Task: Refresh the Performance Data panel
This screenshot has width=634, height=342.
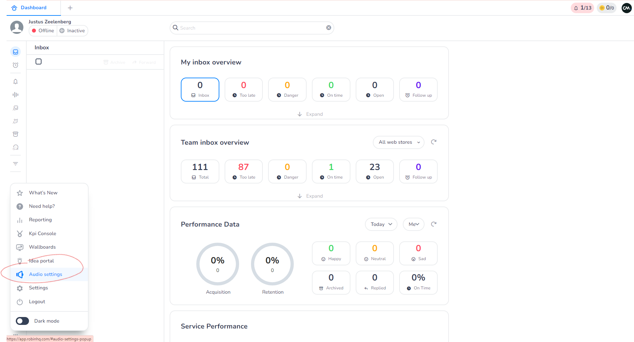Action: click(434, 224)
